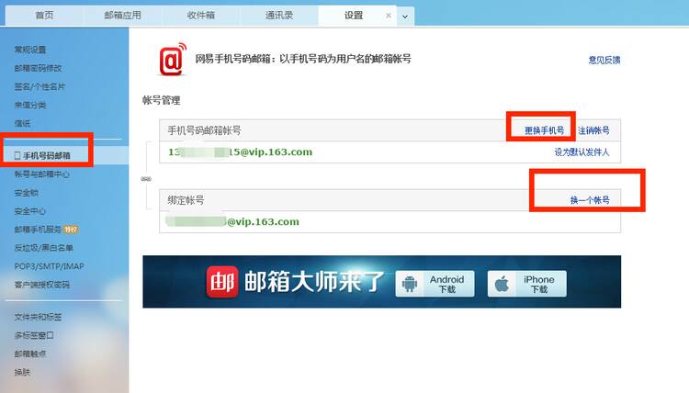689x393 pixels.
Task: Click 设为默认发件人 link
Action: tap(582, 152)
